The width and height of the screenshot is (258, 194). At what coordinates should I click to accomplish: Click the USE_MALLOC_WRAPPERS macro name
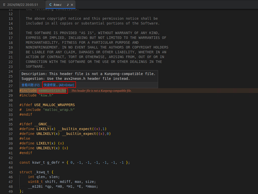[x=54, y=105]
